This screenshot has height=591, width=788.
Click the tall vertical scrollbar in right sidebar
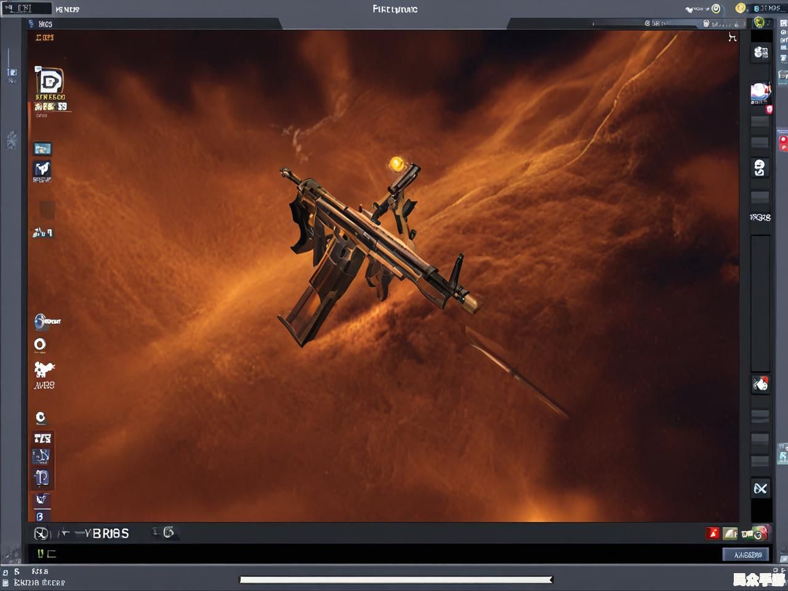760,302
